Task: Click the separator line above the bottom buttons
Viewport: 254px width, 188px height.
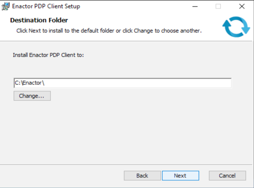Action: pyautogui.click(x=127, y=163)
